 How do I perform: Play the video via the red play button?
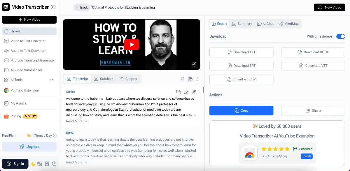(132, 44)
